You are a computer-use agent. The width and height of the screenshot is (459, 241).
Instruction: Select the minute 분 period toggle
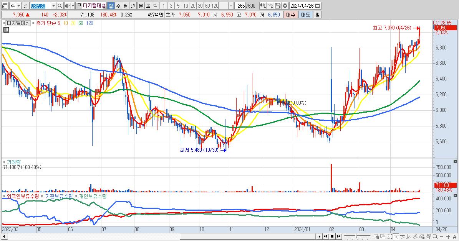141,6
